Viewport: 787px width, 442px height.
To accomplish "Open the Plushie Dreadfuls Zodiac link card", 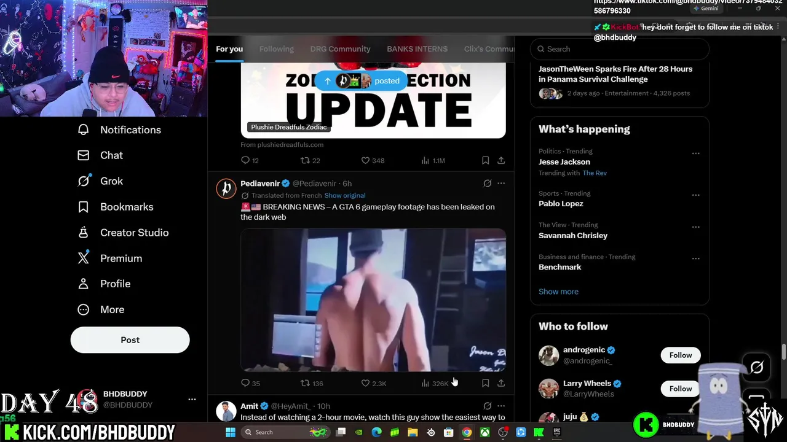I will [x=373, y=100].
